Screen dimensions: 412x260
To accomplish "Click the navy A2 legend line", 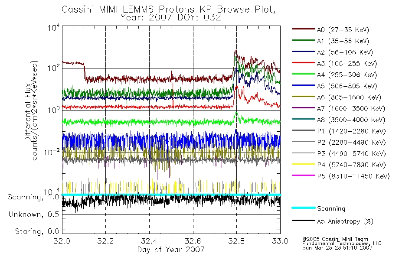I will [303, 52].
